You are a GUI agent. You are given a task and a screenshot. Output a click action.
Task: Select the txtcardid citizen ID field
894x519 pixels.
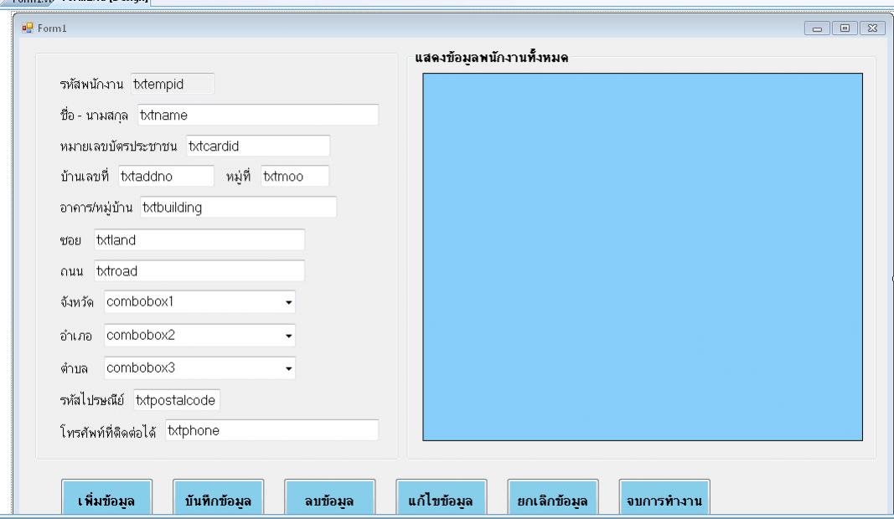coord(258,146)
